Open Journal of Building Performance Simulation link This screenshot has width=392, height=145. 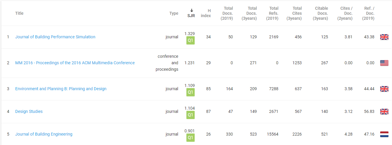tap(55, 37)
